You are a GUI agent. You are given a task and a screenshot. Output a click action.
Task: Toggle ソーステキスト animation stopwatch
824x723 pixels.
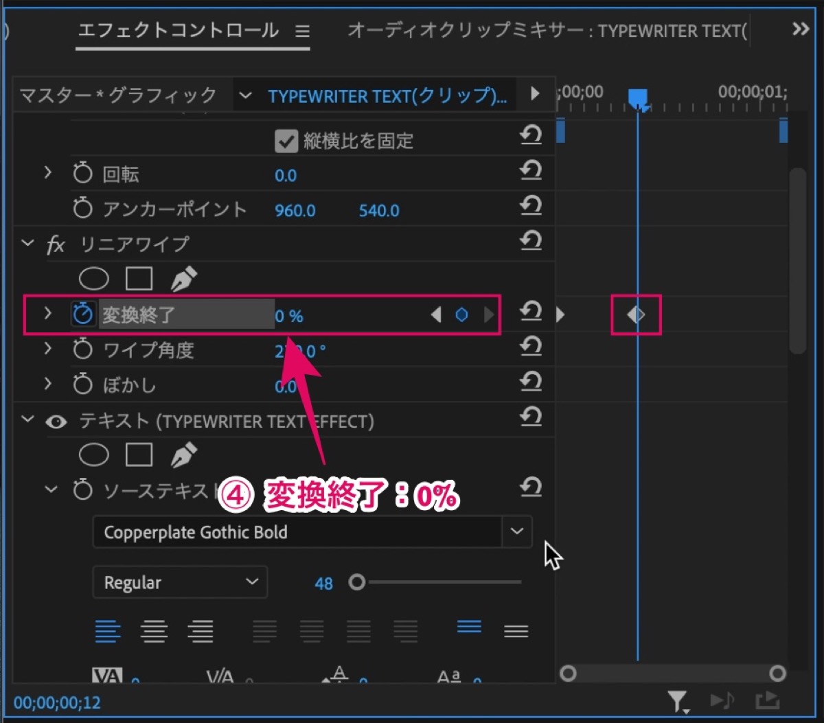point(82,490)
